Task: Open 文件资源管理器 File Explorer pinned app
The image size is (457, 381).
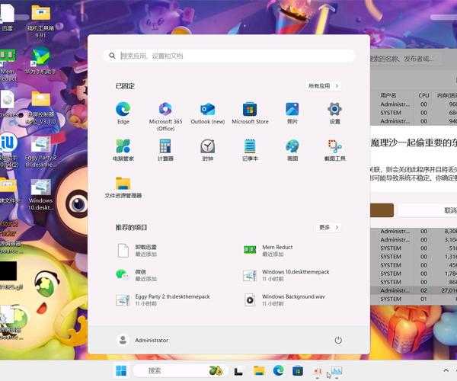Action: pyautogui.click(x=123, y=187)
